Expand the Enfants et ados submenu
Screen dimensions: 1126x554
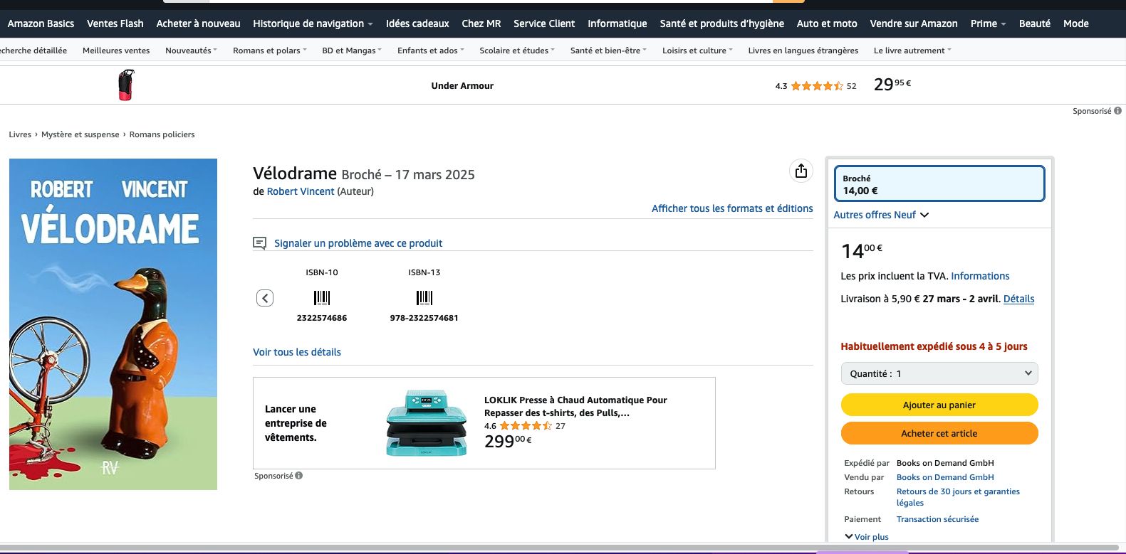[x=430, y=50]
